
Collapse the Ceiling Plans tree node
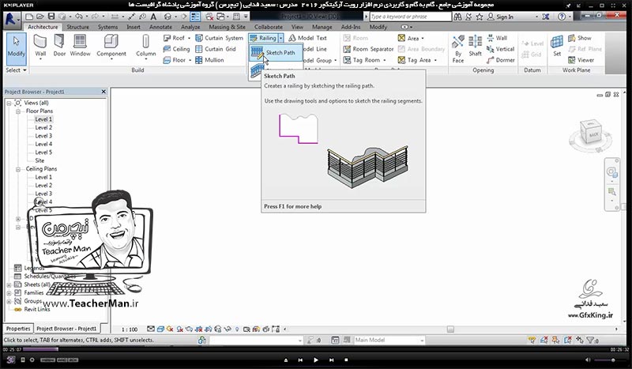18,169
